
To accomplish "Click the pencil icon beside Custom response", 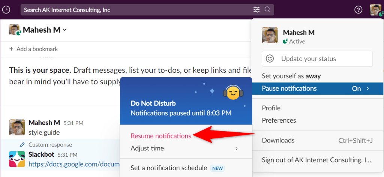I will (x=22, y=144).
